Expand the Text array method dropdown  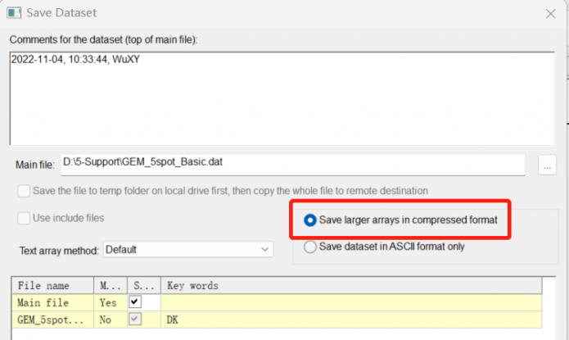pyautogui.click(x=188, y=249)
